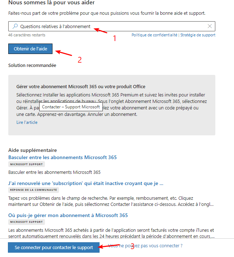Click the magnifier search icon in the help field
The width and height of the screenshot is (234, 257).
[15, 26]
